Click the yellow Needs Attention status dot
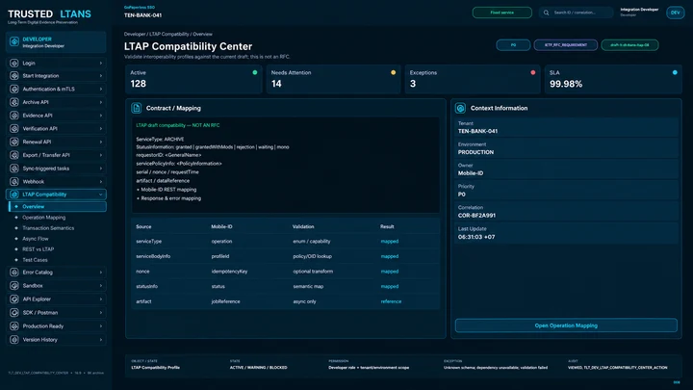 (393, 72)
